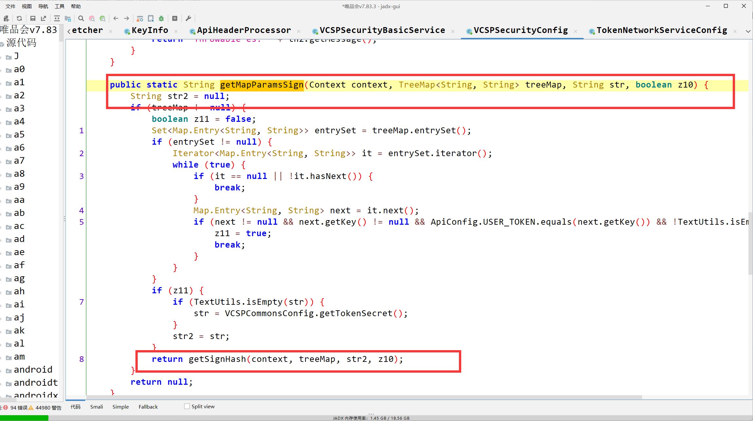Switch to the KeyInfo tab
Screen dimensions: 753x421
[x=150, y=30]
